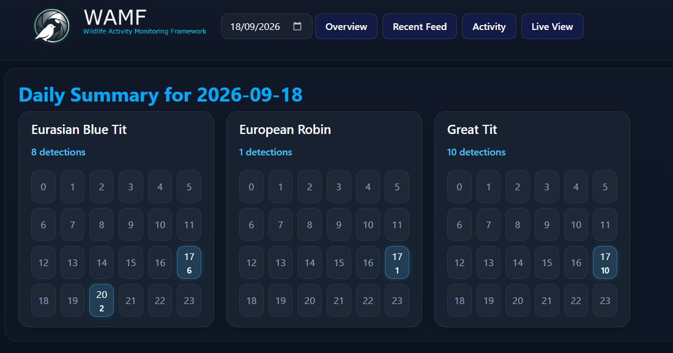Click hour 0 in European Robin card
The height and width of the screenshot is (353, 673).
point(251,187)
